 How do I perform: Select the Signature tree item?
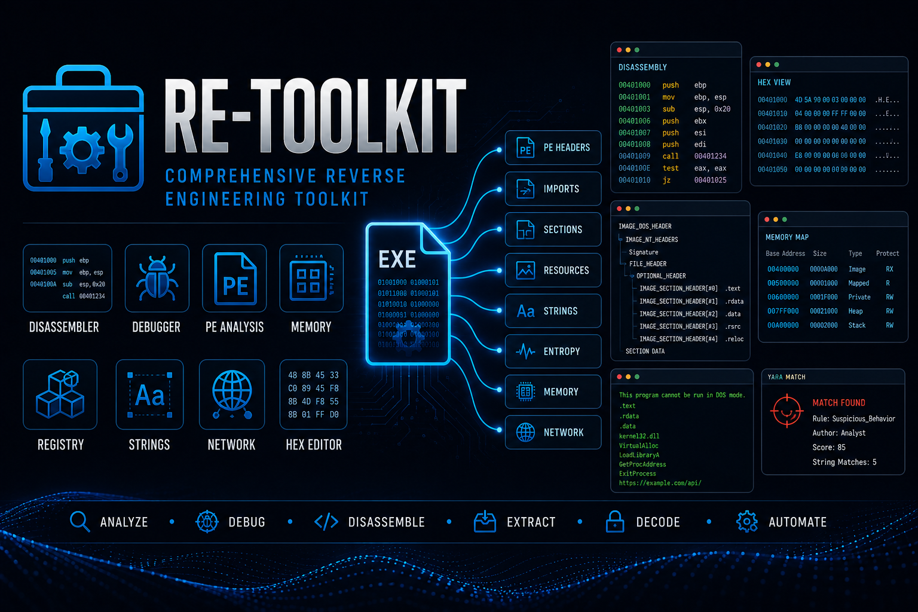[x=644, y=252]
